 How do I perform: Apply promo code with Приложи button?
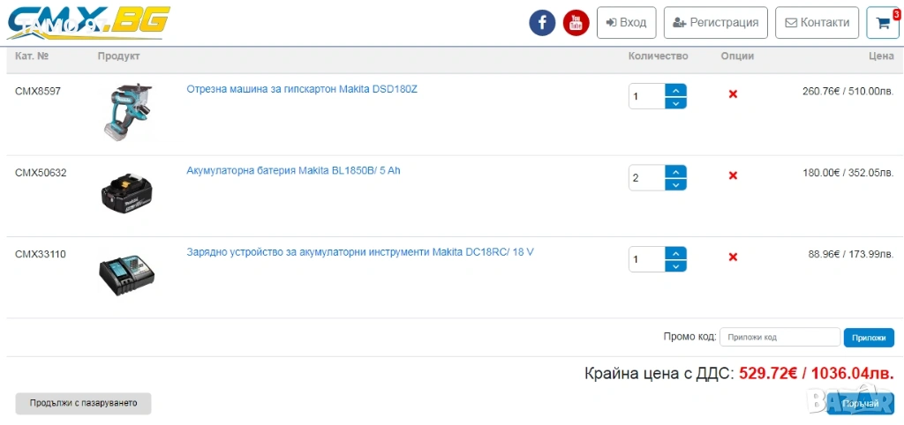coord(869,338)
